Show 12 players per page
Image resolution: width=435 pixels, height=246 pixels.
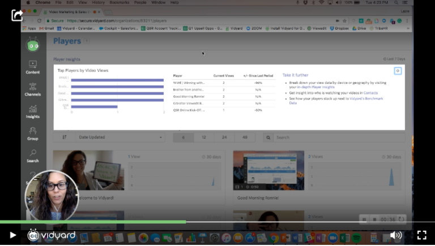(204, 137)
